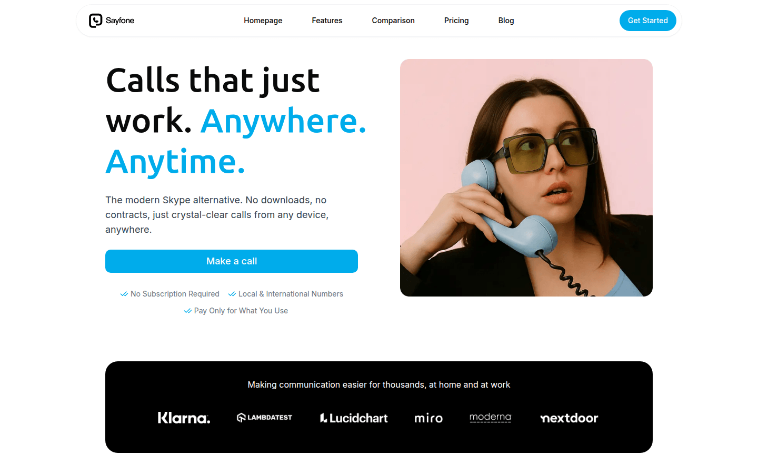Open the Homepage nav item

[263, 21]
